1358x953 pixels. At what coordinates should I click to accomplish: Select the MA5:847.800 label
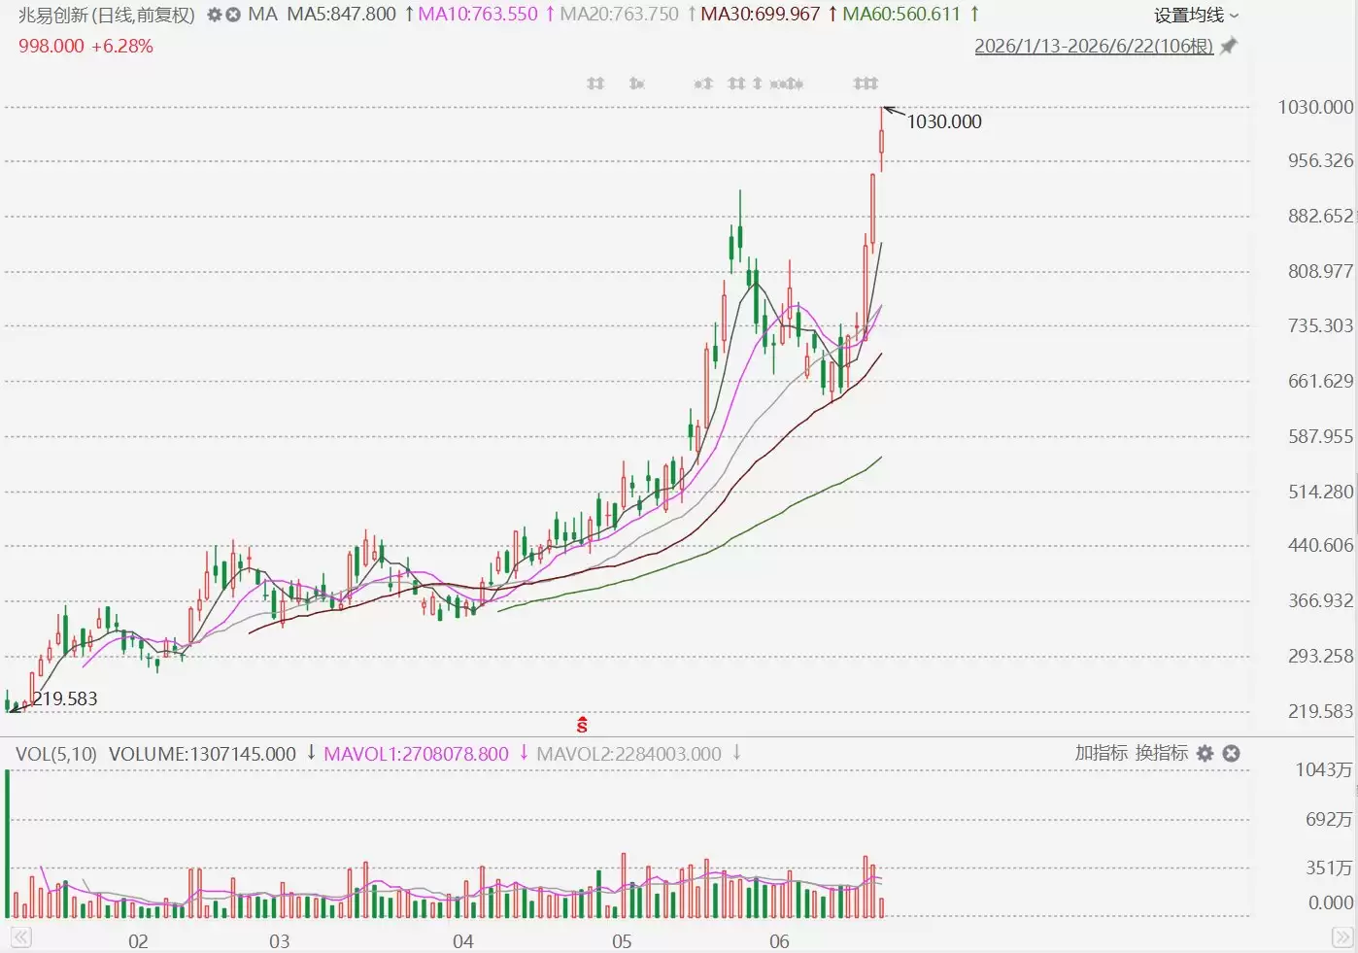(341, 15)
